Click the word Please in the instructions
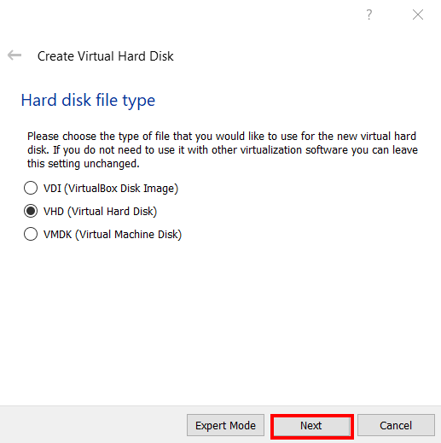 click(x=43, y=137)
